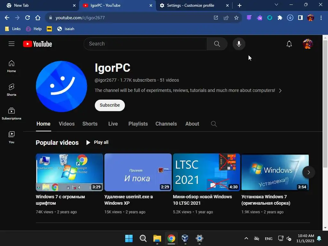Open the Help bookmark

coord(34,29)
